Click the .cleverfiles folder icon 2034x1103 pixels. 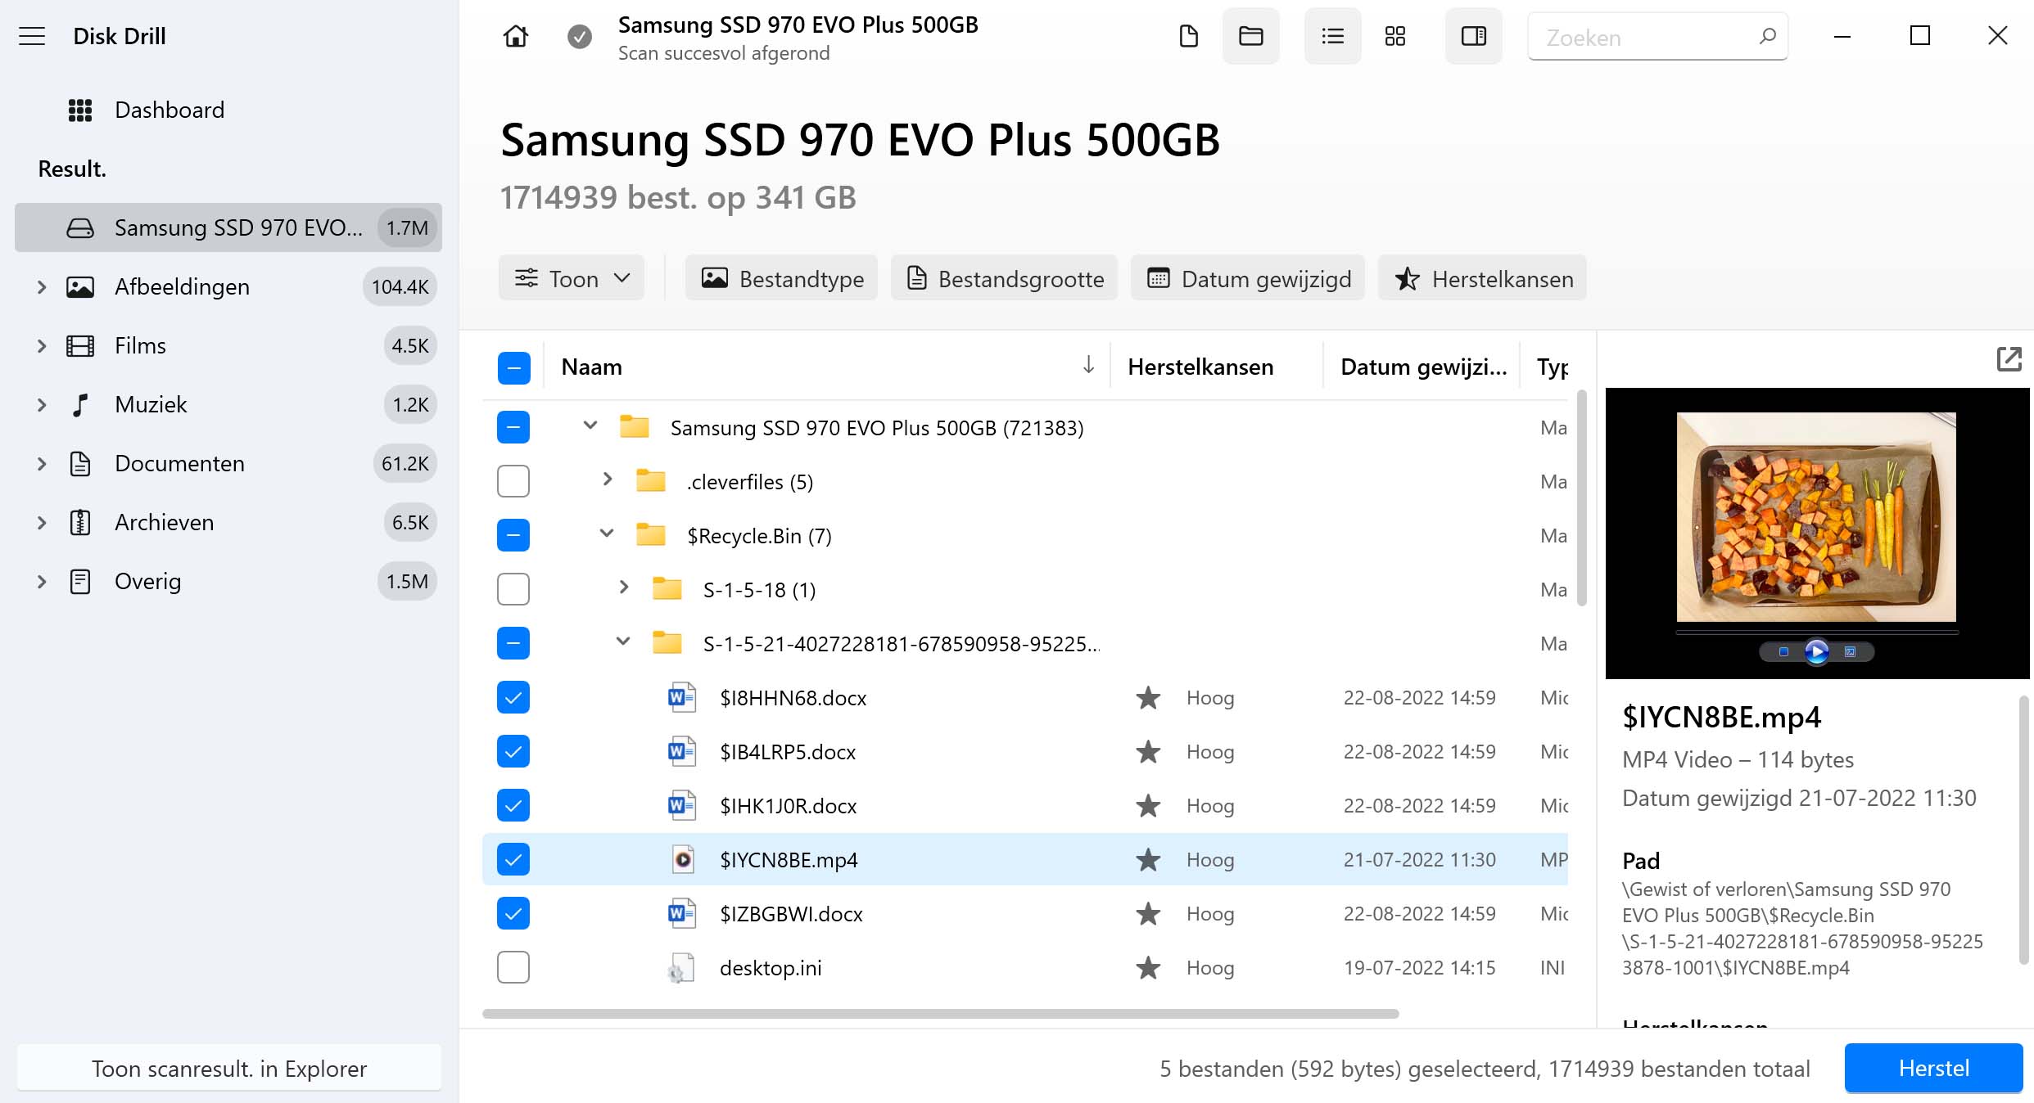[x=651, y=480]
